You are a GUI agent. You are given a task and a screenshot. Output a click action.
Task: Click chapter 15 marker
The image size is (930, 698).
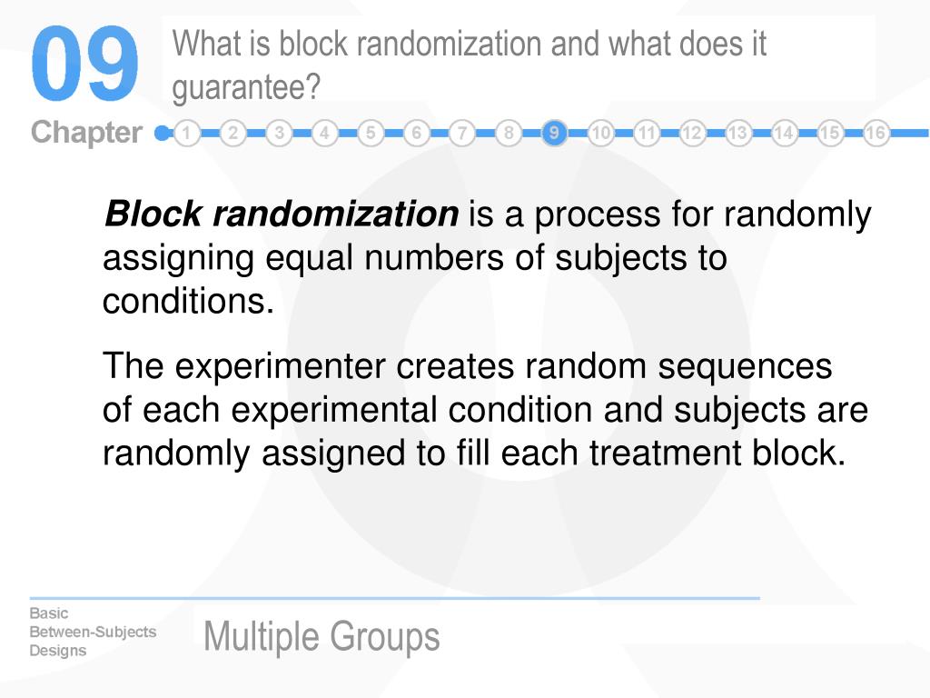click(x=830, y=133)
